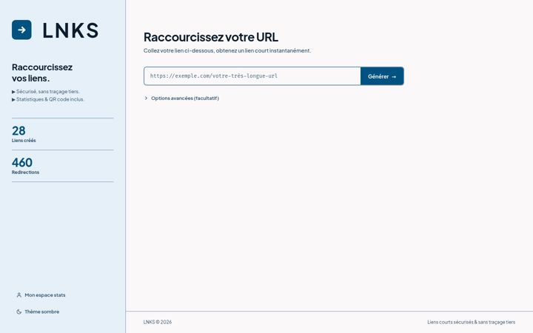Click text Sécurisé, sans traçage tiers.
Image resolution: width=533 pixels, height=333 pixels.
tap(47, 92)
